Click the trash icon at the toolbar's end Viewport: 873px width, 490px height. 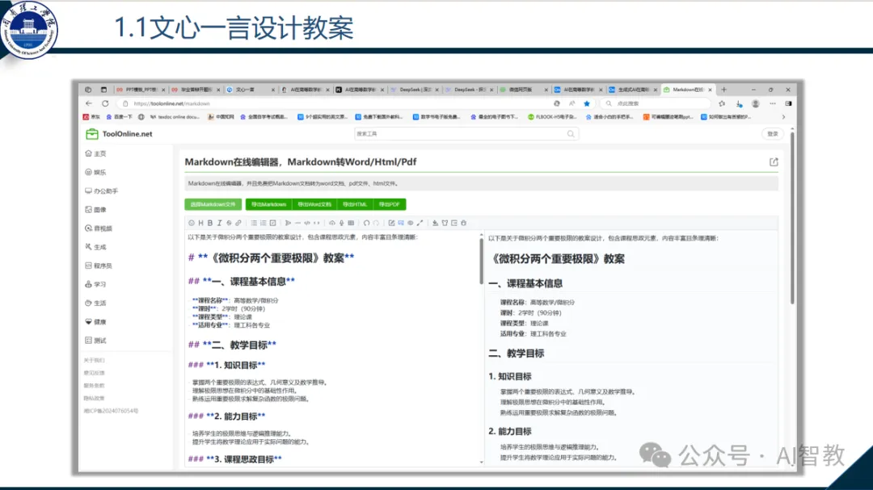coord(463,223)
